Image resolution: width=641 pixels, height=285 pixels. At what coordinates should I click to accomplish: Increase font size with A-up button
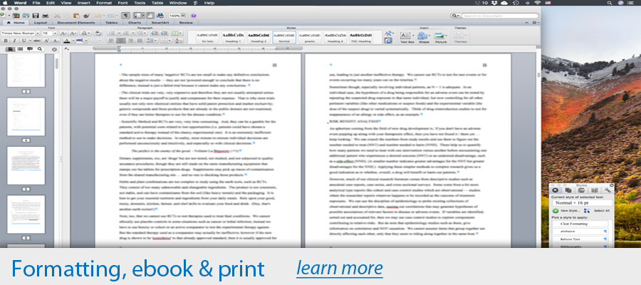tap(63, 33)
